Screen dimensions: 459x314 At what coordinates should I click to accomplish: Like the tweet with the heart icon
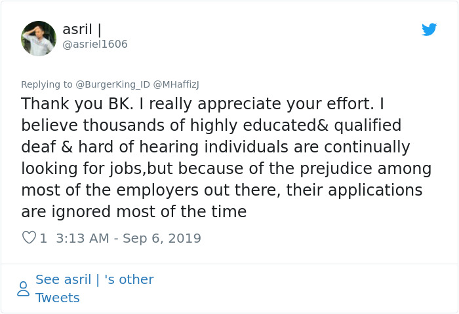29,237
